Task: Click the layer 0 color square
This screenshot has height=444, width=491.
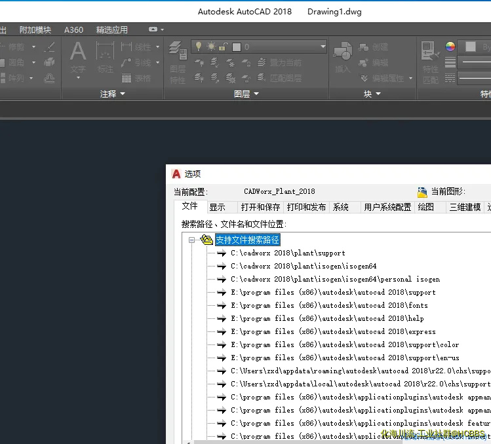Action: pos(237,47)
